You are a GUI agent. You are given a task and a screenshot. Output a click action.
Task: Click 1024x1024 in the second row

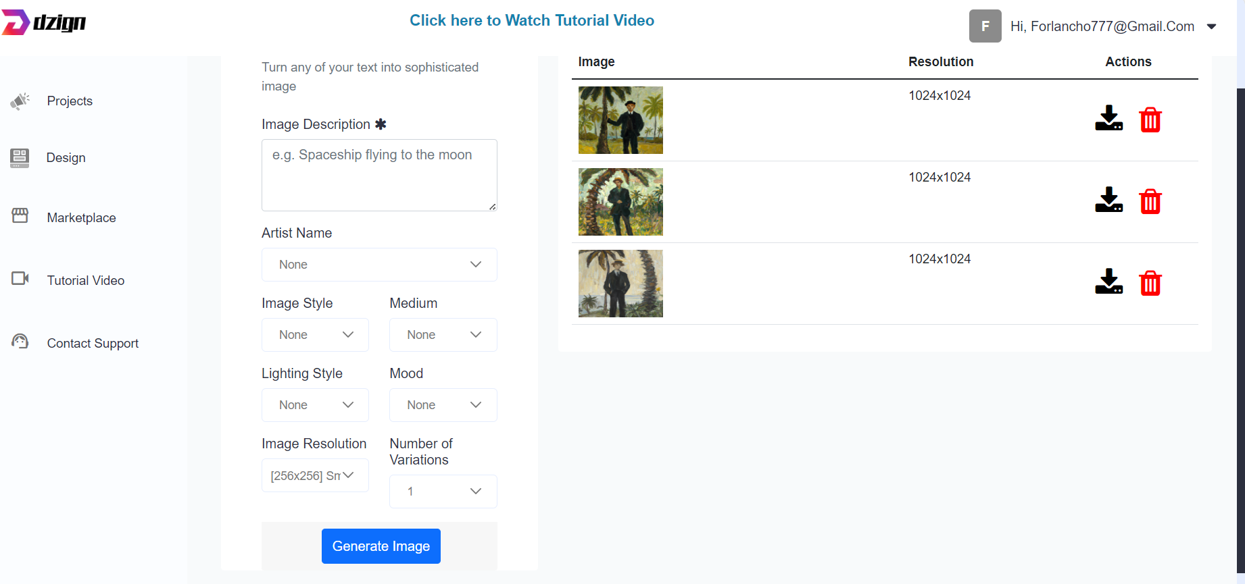[x=939, y=178]
